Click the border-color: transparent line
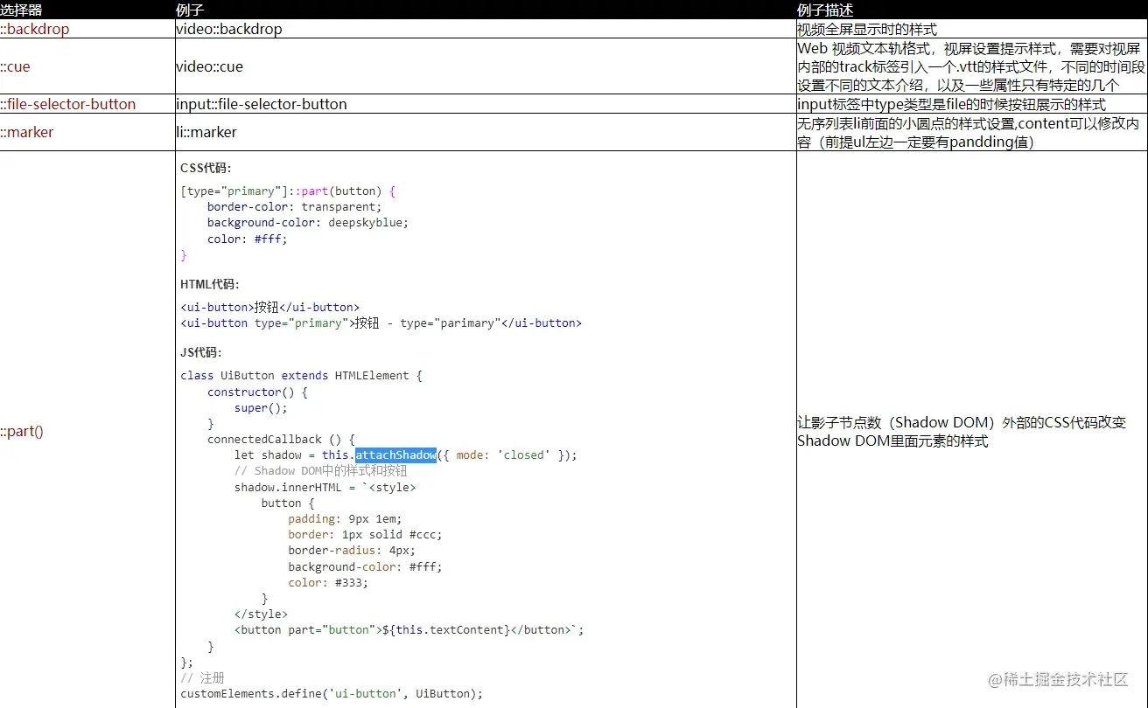 (x=295, y=207)
